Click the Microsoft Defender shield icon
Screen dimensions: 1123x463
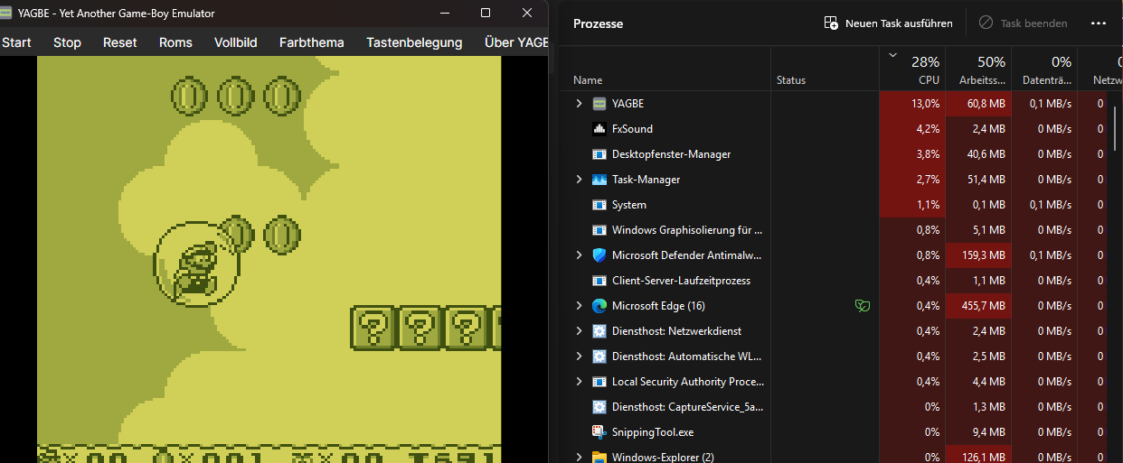click(599, 255)
